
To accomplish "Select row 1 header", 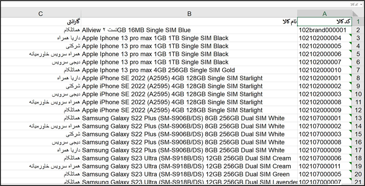I will pyautogui.click(x=358, y=21).
